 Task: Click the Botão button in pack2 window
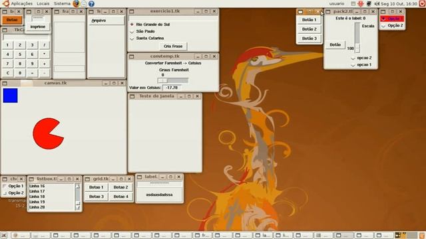pos(335,44)
